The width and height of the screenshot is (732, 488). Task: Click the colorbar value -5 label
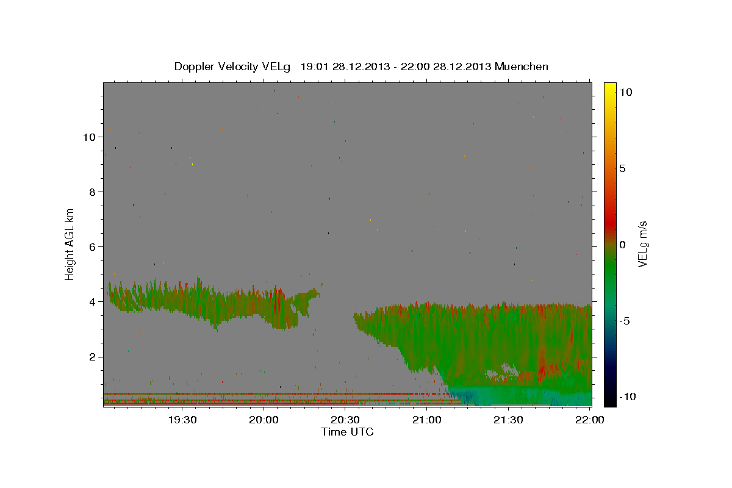coord(624,321)
